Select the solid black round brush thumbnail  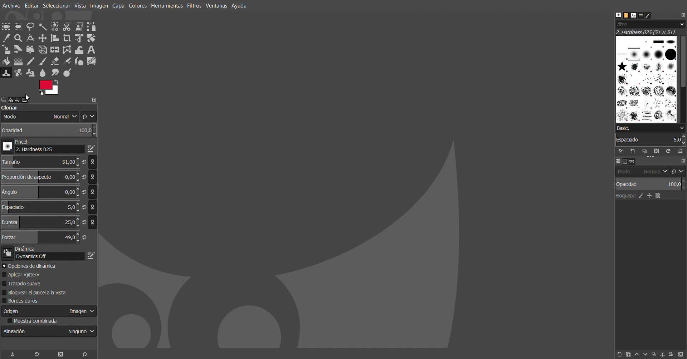tap(671, 54)
